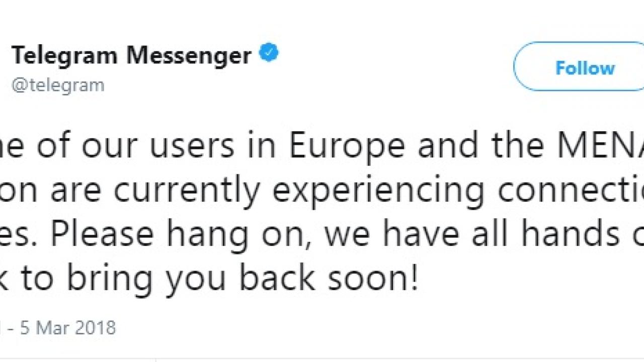This screenshot has height=362, width=644.
Task: Click the checkmark next to Telegram Messenger
Action: click(x=269, y=53)
